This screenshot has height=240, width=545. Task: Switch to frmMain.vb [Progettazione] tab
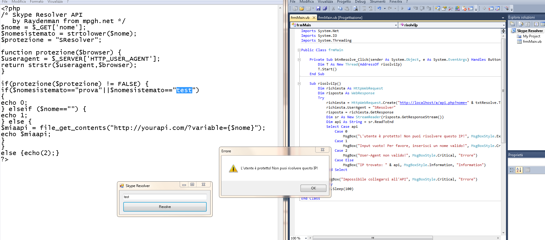[x=340, y=18]
